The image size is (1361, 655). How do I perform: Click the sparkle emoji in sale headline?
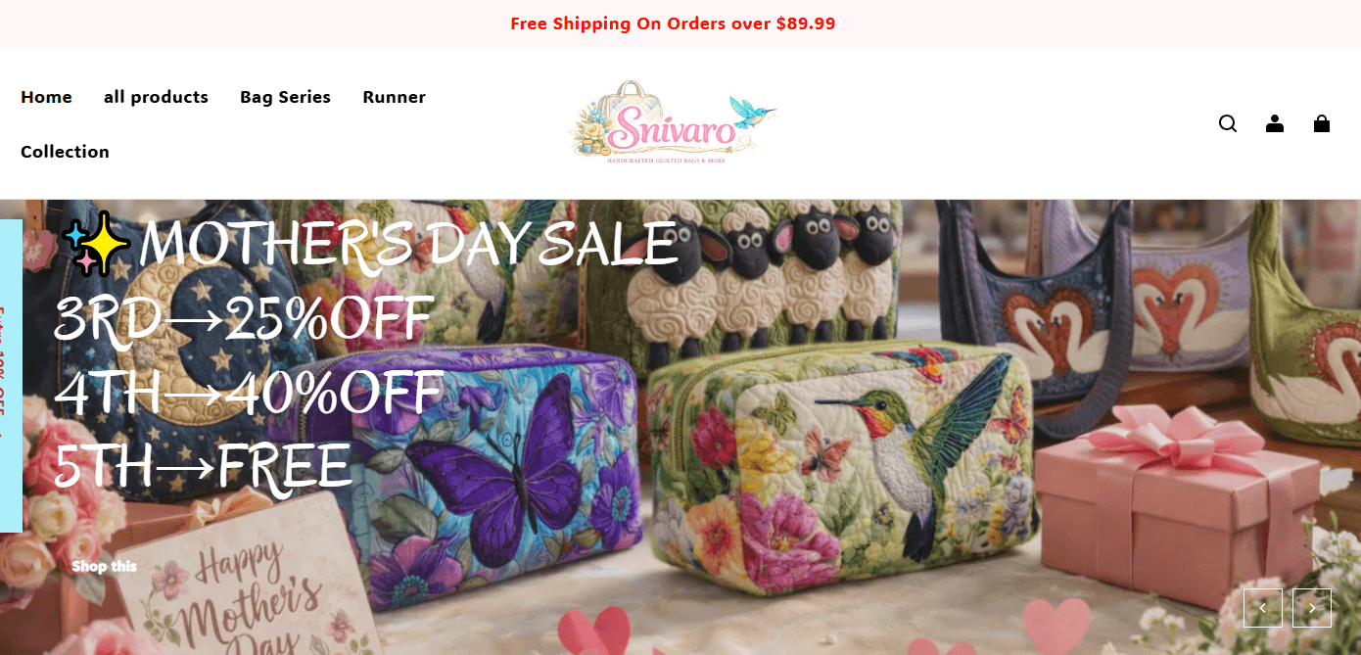coord(96,246)
